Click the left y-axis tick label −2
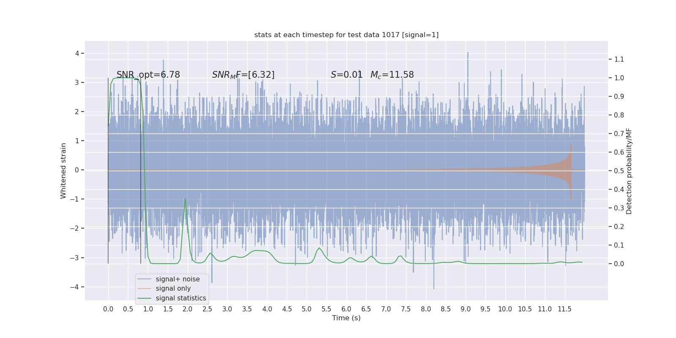The height and width of the screenshot is (338, 676). click(x=74, y=228)
